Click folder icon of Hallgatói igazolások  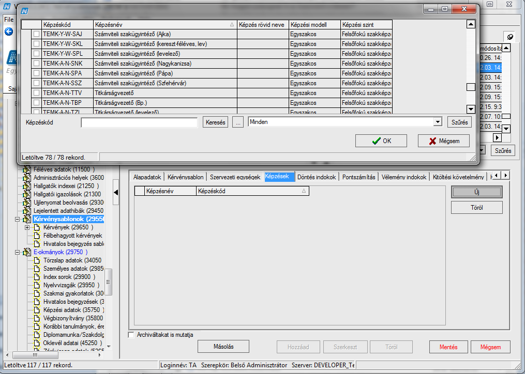coord(27,194)
